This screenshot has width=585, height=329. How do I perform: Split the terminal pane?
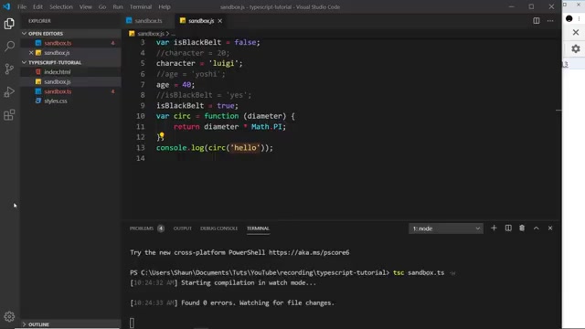point(508,228)
